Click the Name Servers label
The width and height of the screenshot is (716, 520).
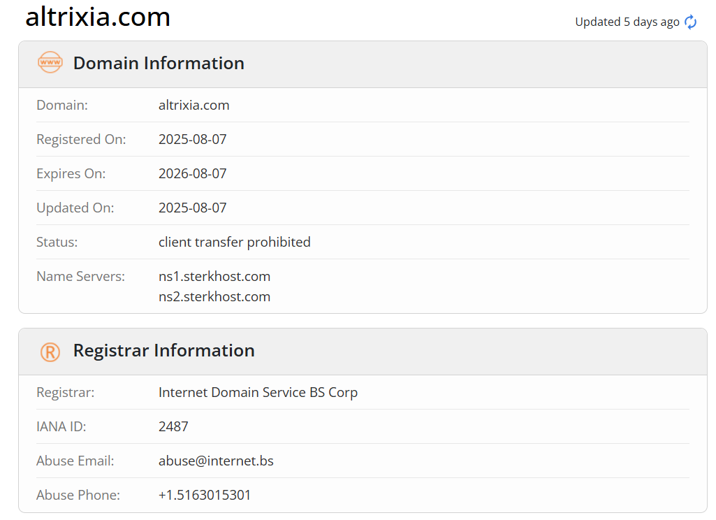pos(80,277)
